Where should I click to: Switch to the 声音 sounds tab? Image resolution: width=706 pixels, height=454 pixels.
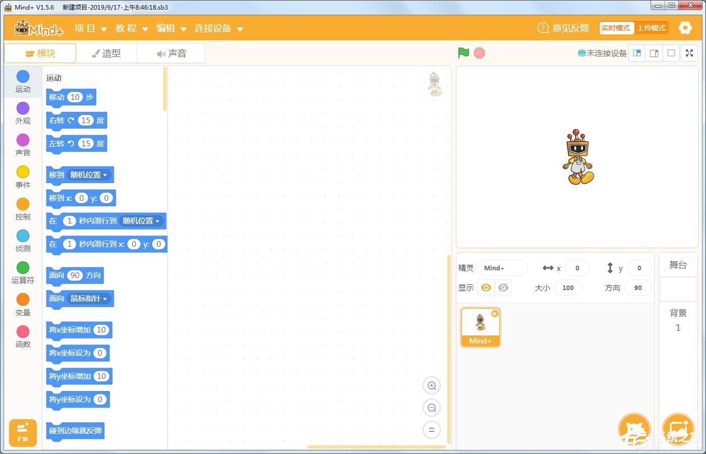(x=171, y=53)
